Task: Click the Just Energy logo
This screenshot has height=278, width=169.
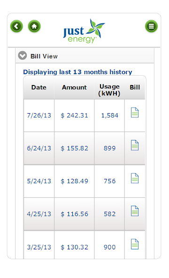Action: tap(84, 31)
